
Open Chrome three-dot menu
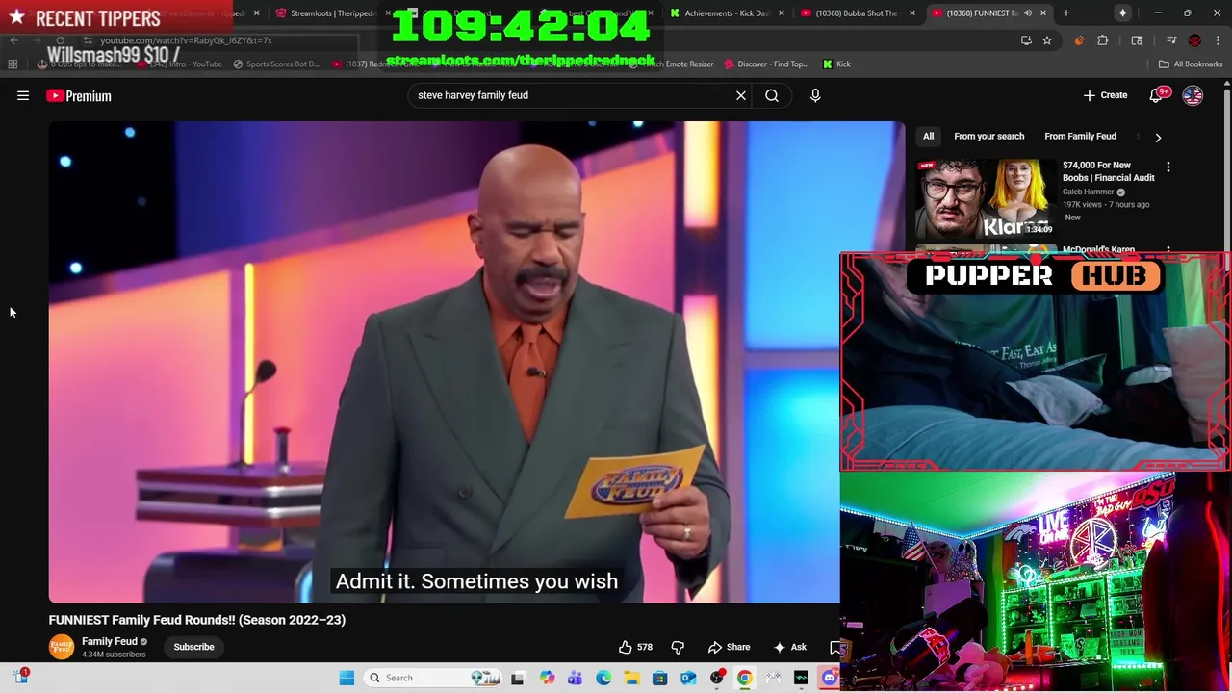(x=1218, y=40)
